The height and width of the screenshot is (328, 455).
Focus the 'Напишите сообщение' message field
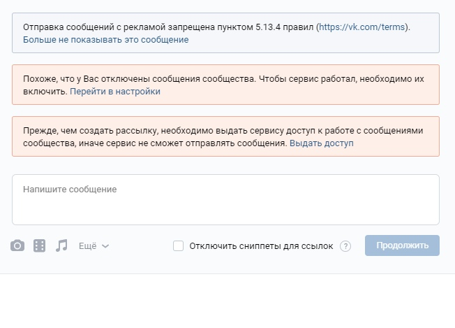point(225,200)
